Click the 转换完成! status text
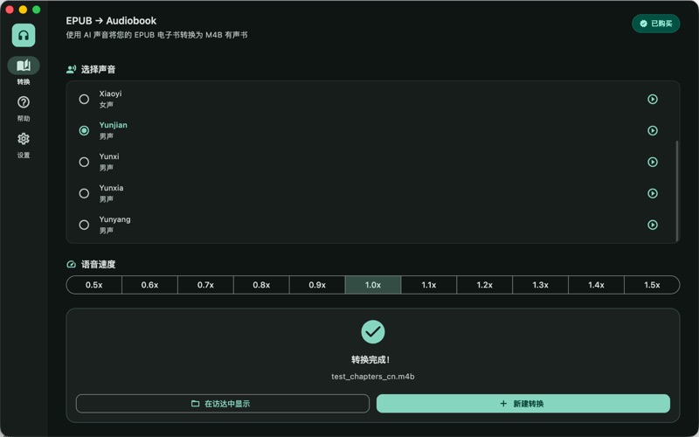699x437 pixels. click(370, 360)
